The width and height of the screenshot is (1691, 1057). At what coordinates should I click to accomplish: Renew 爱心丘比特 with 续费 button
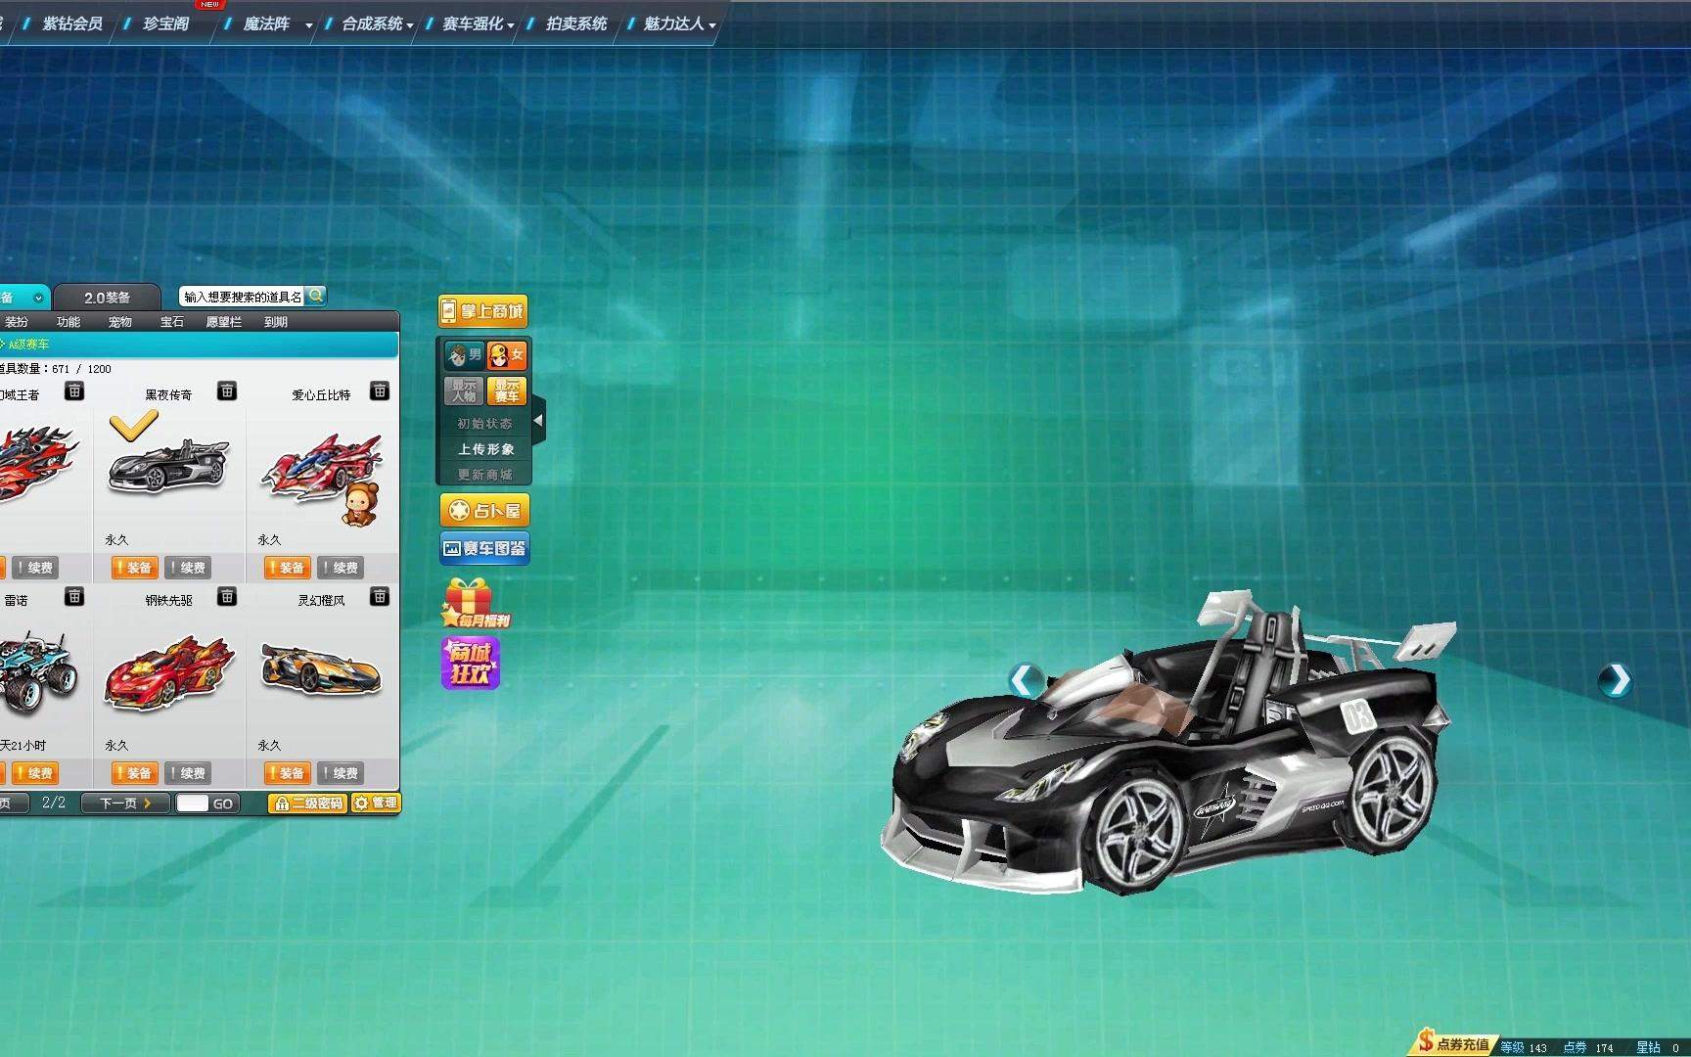point(340,568)
